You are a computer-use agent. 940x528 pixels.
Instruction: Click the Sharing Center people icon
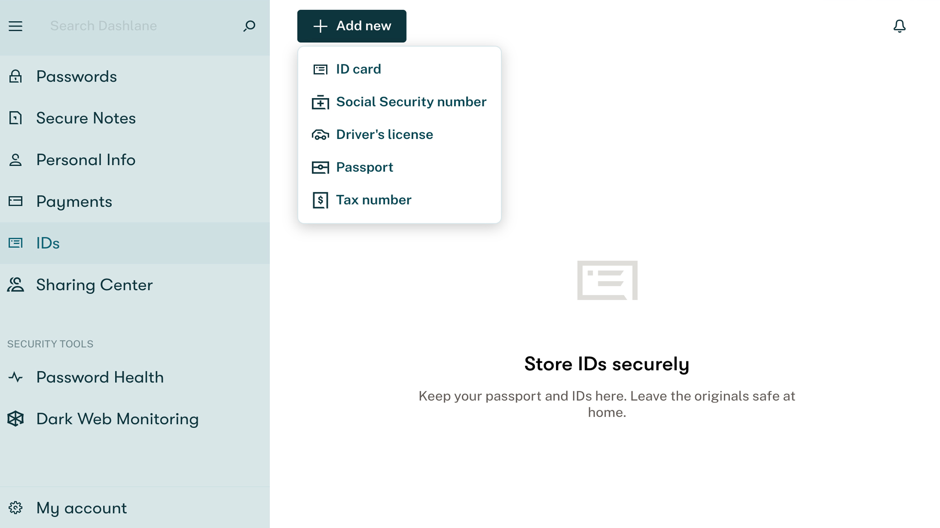[16, 284]
